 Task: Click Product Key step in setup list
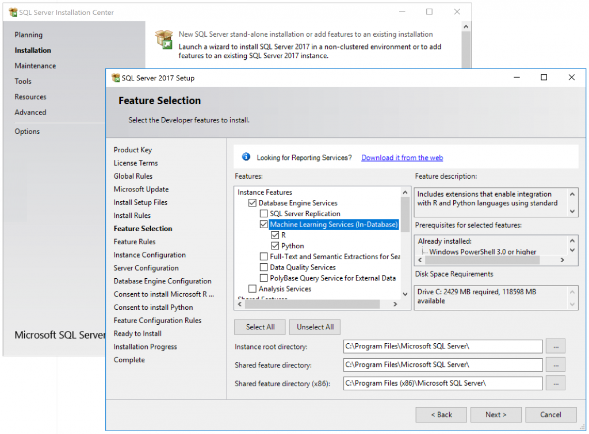[133, 150]
